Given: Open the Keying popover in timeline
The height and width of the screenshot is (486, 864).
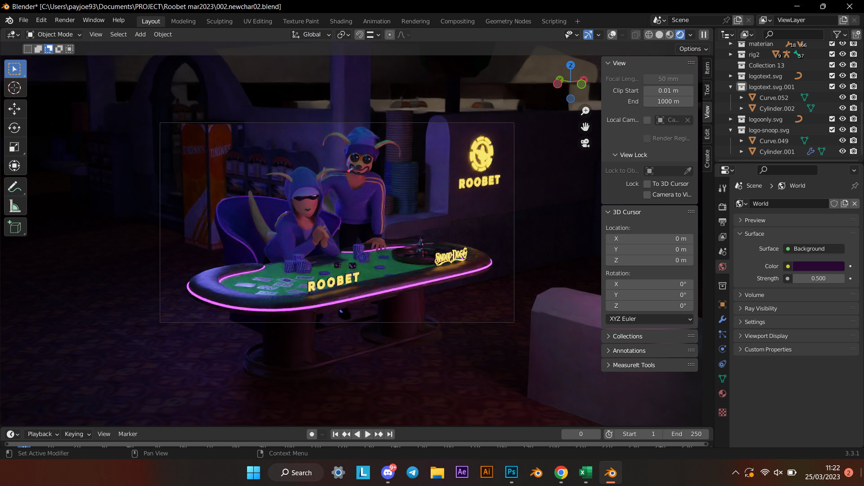Looking at the screenshot, I should pos(77,434).
